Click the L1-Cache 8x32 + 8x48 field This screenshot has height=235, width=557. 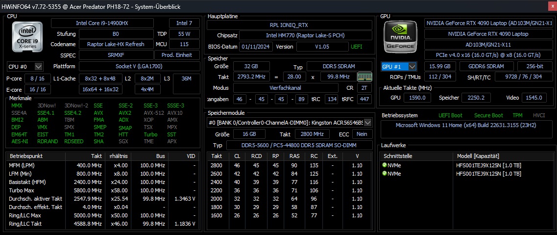[x=100, y=78]
